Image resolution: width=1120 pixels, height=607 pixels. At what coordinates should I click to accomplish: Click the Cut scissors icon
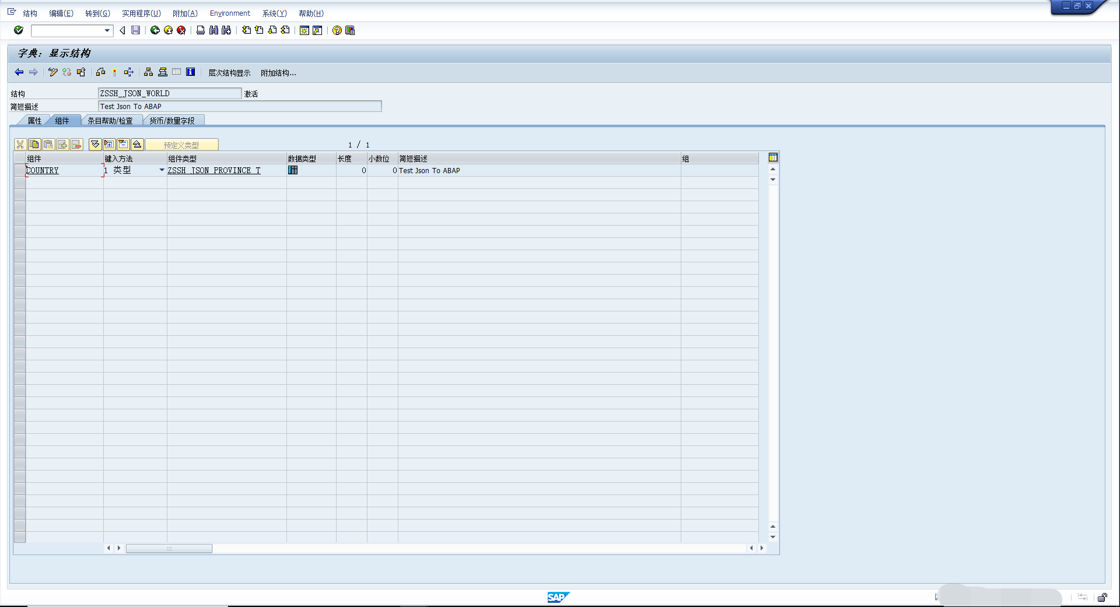(20, 145)
